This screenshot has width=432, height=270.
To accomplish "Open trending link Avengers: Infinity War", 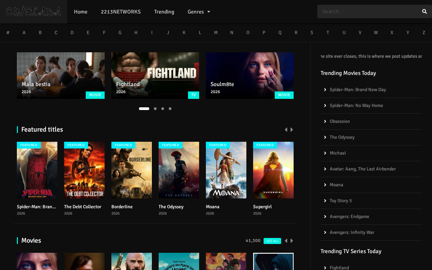I will coord(352,233).
